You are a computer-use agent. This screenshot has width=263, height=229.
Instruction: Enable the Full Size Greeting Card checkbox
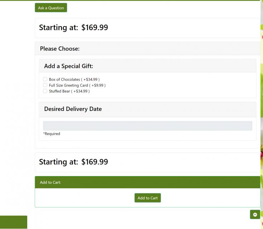point(45,85)
